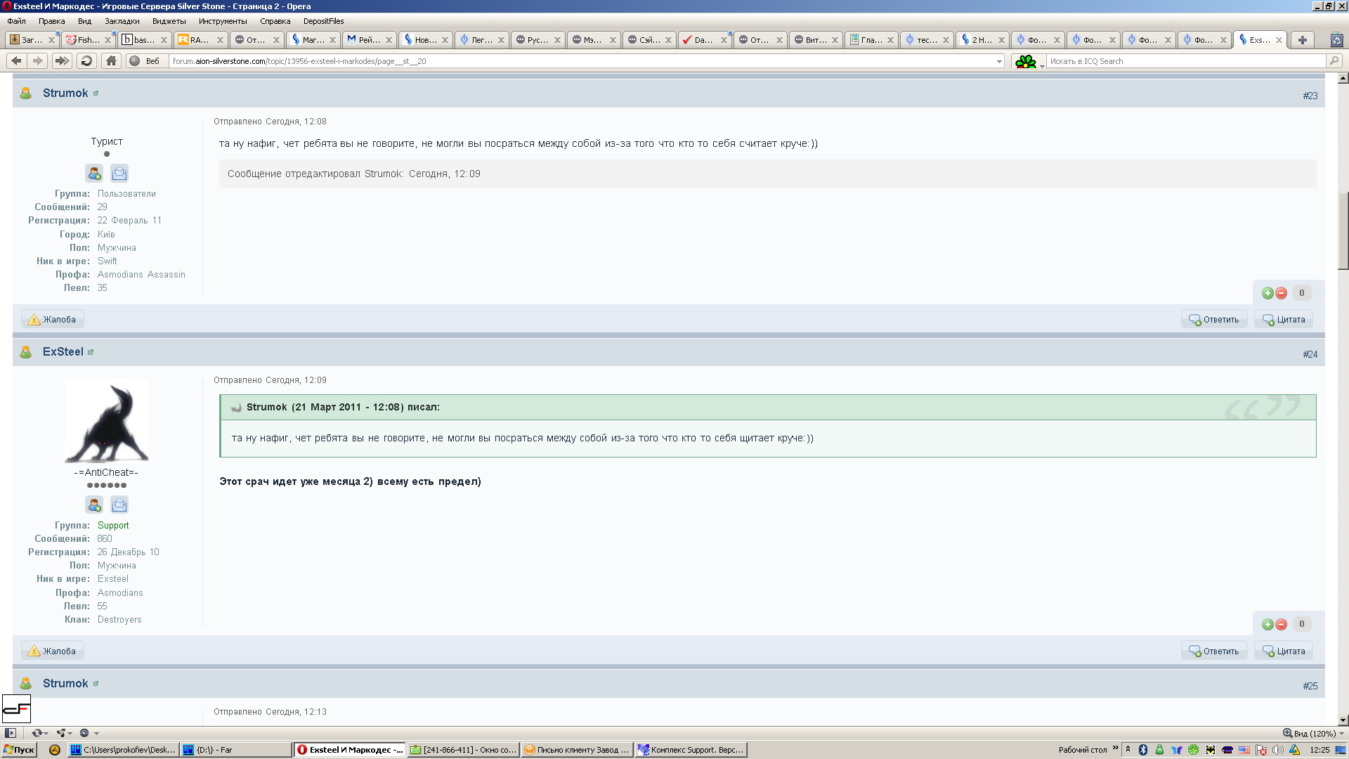This screenshot has height=759, width=1349.
Task: Switch to the Fish... browser tab
Action: coord(88,40)
